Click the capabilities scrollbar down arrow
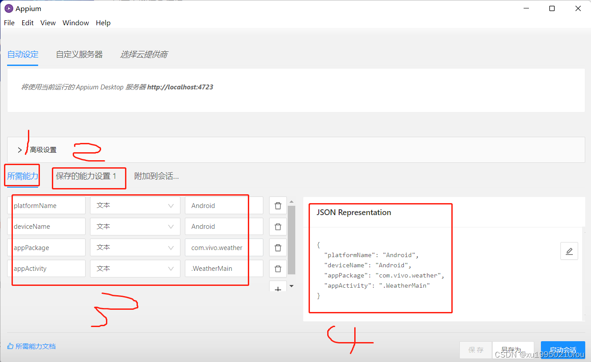This screenshot has height=362, width=591. point(291,286)
